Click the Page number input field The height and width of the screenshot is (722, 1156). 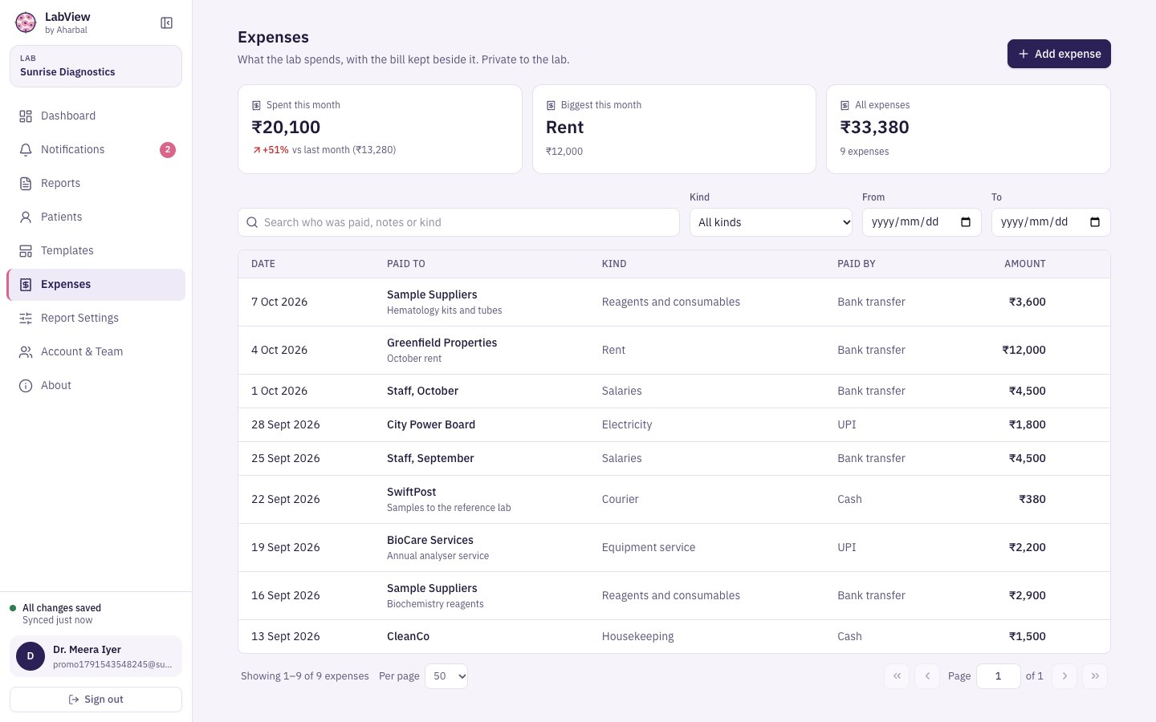998,676
